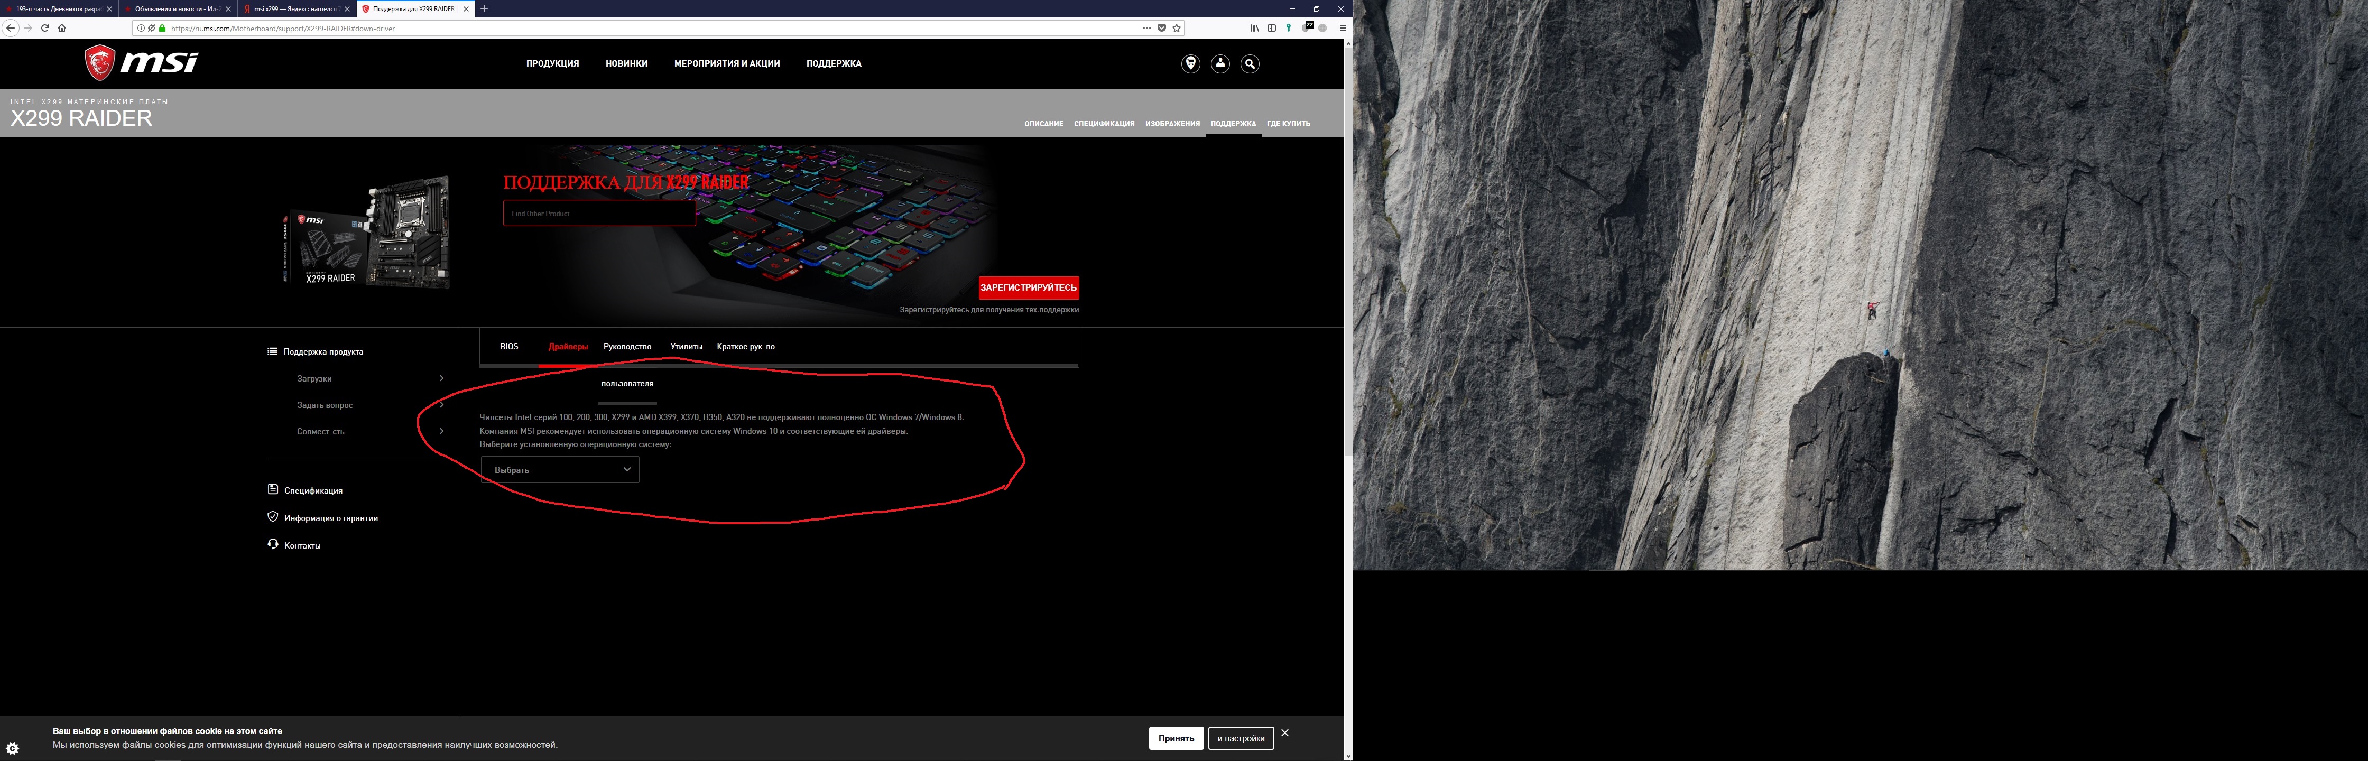
Task: Open Спецификация sidebar link
Action: 312,491
